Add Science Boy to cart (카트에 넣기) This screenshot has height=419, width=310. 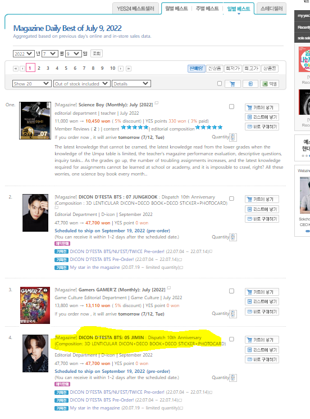[x=262, y=107]
